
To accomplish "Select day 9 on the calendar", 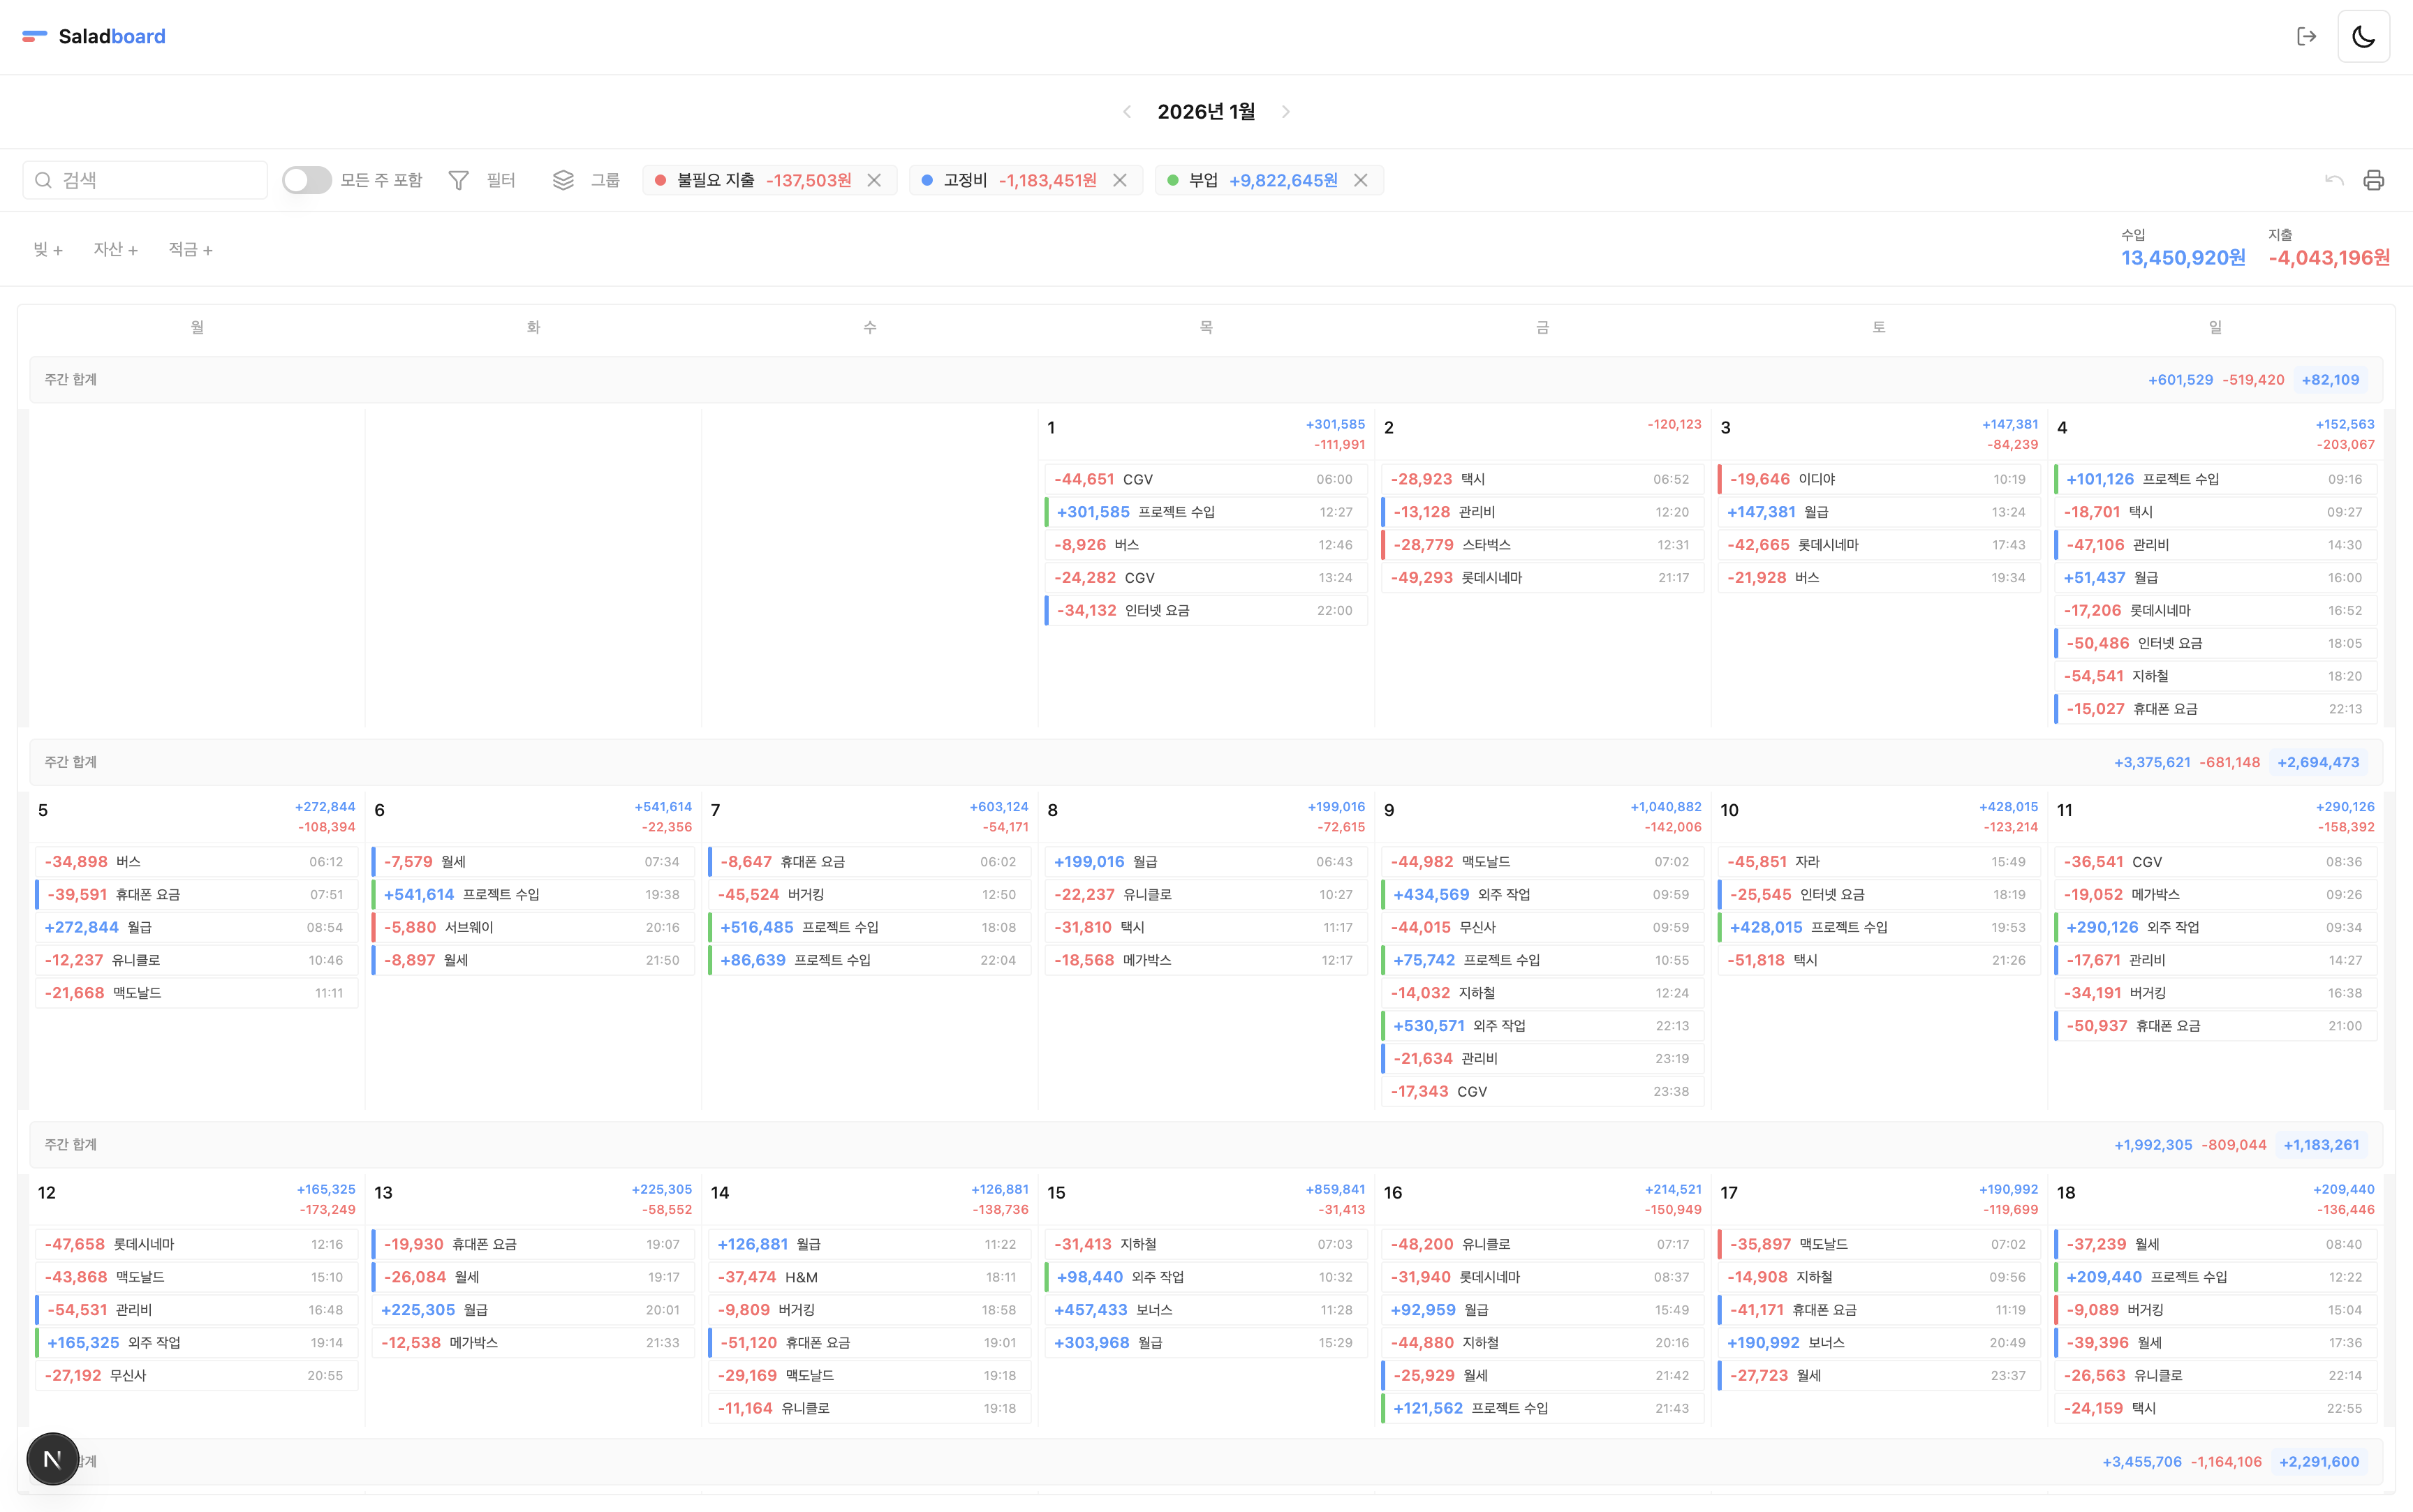I will point(1389,810).
